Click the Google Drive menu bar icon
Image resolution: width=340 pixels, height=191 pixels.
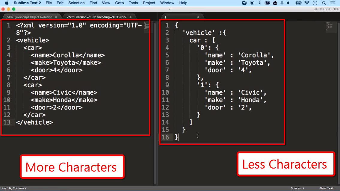tap(275, 3)
